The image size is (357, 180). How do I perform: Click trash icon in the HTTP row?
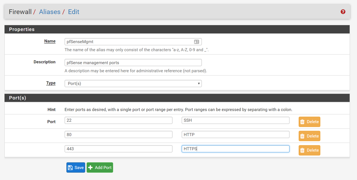(x=302, y=136)
